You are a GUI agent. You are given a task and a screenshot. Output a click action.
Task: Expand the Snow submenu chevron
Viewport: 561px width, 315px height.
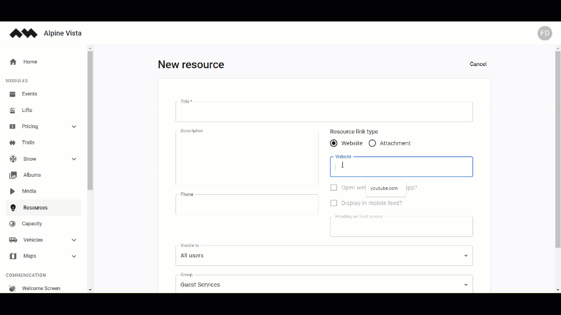[74, 159]
